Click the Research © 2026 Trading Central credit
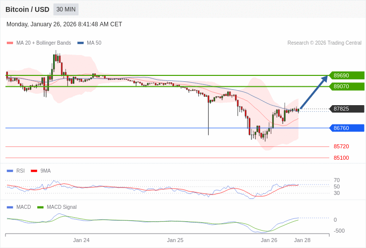This screenshot has height=248, width=366. coord(324,43)
